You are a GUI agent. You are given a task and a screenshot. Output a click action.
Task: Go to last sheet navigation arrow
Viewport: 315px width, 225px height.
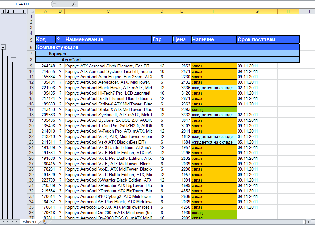pos(17,222)
